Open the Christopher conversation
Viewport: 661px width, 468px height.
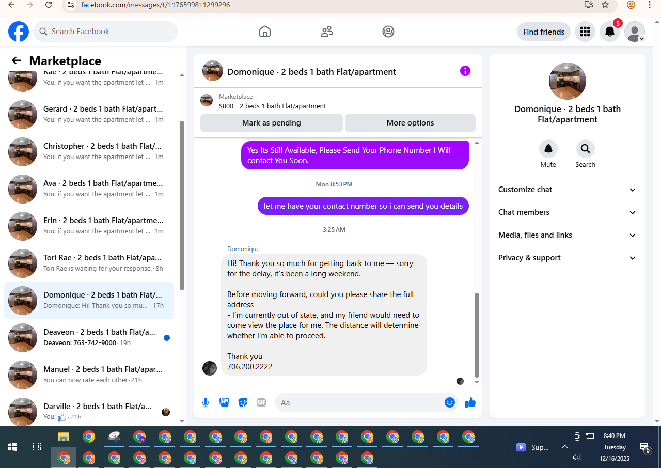[89, 152]
